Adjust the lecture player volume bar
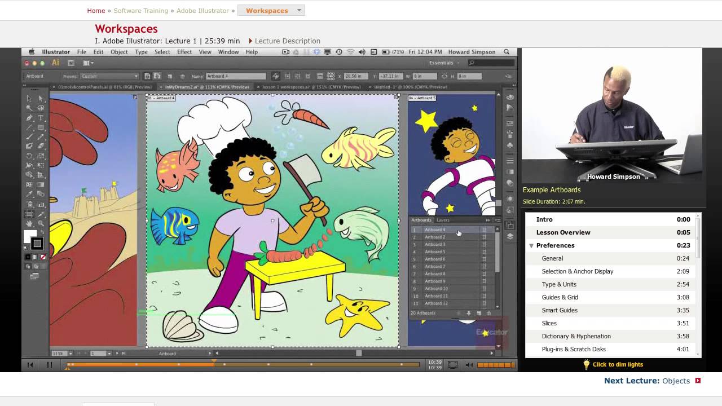 point(495,365)
